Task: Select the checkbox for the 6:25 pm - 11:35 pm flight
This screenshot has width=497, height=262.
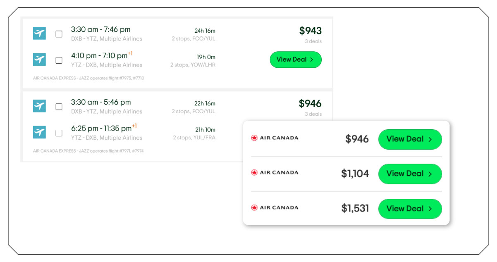Action: pyautogui.click(x=59, y=132)
